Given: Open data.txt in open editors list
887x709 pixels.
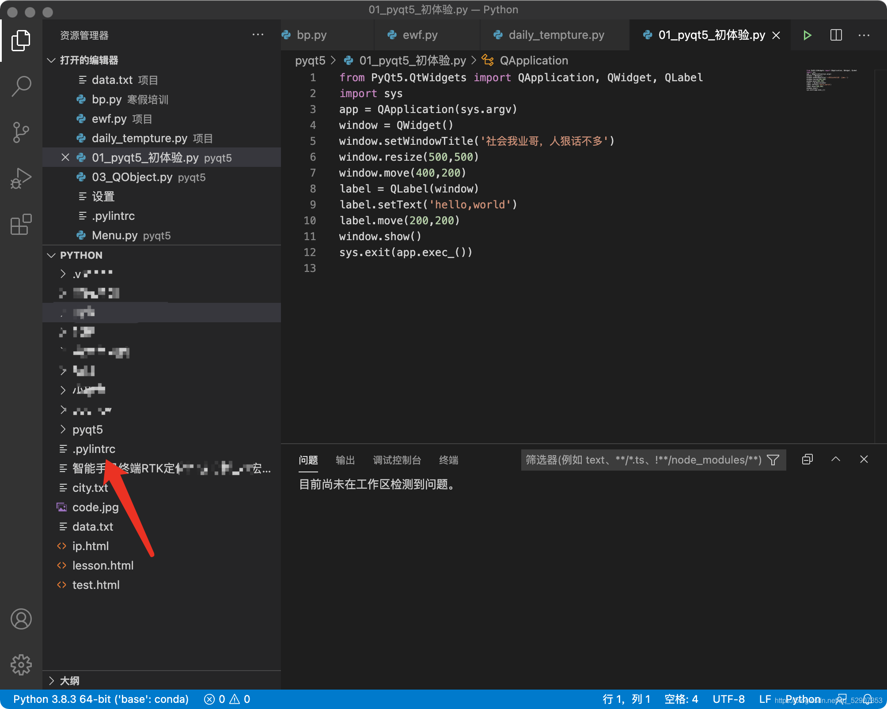Looking at the screenshot, I should click(x=162, y=80).
